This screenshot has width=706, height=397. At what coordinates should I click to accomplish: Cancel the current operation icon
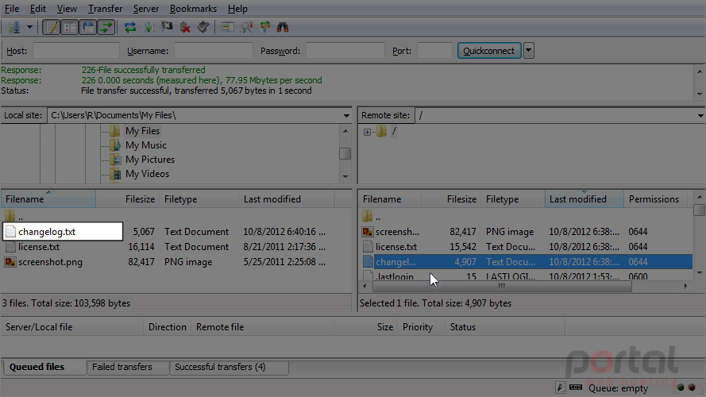click(167, 27)
